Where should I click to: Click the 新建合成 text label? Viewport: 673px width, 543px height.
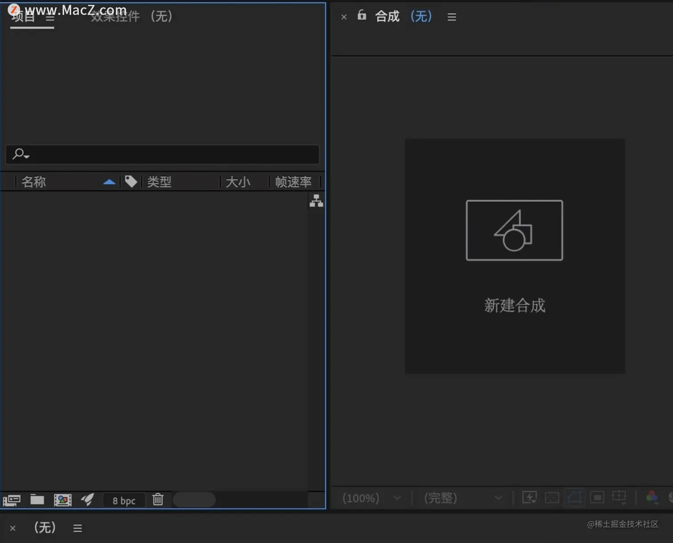(x=515, y=306)
